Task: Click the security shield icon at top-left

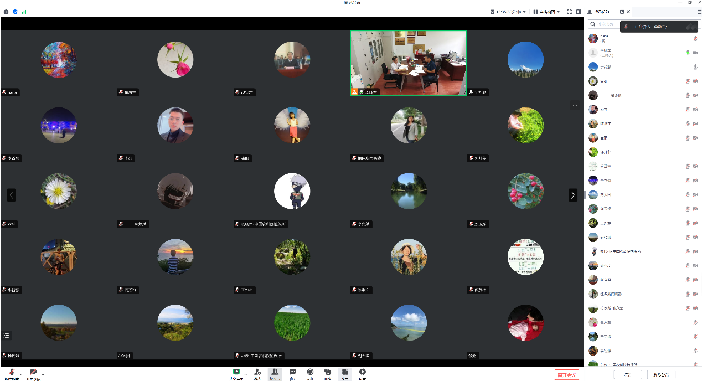Action: (15, 12)
